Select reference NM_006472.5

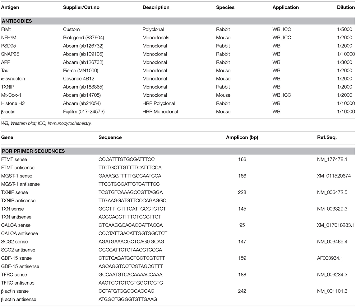tap(332, 192)
